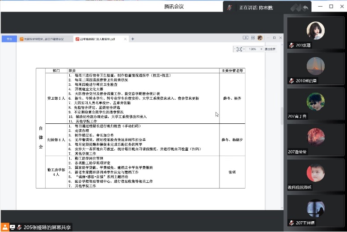Click the return arrow icon in speaker bar

click(306, 8)
